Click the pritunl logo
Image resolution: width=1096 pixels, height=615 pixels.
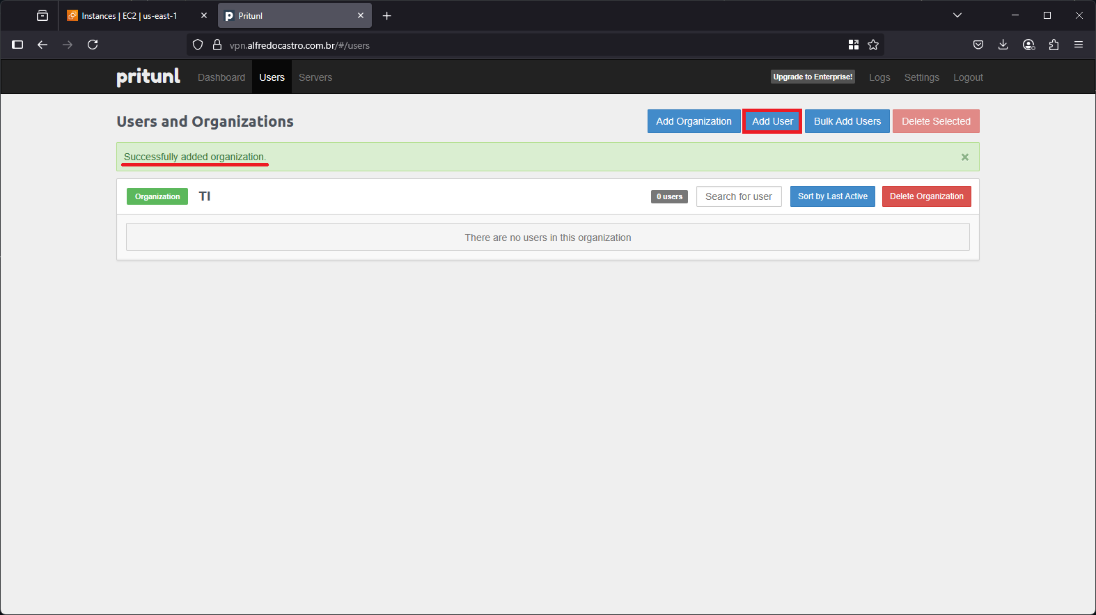click(x=148, y=77)
